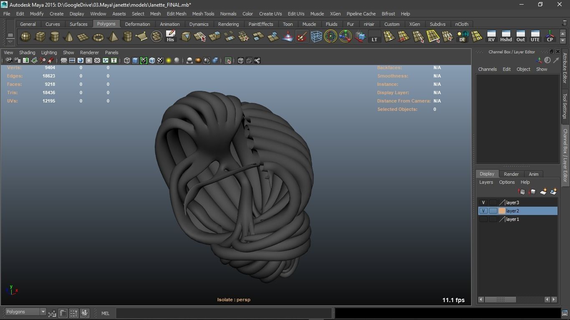Float the Channel Box / Layer Editor panel
570x320 pixels.
coord(551,52)
